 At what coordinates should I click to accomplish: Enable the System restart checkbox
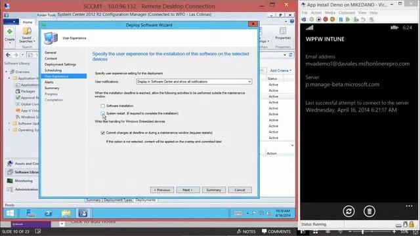(x=103, y=113)
